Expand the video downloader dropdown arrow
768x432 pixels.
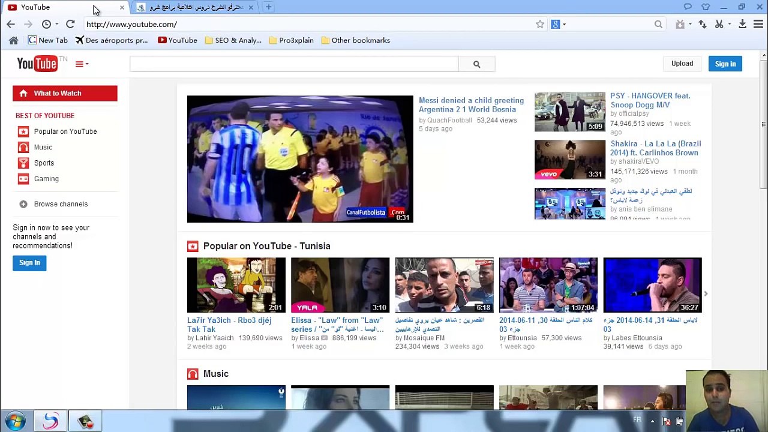690,24
